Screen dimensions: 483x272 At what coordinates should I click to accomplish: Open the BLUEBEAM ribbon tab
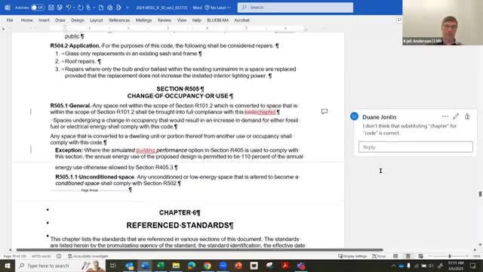tap(218, 20)
